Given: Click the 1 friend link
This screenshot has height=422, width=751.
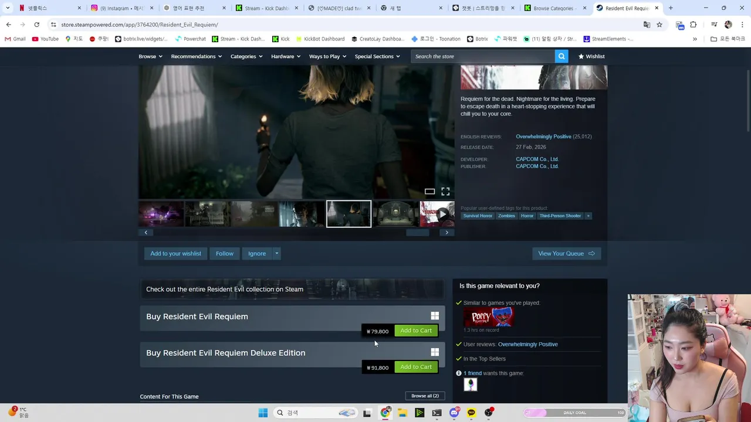Looking at the screenshot, I should tap(472, 373).
